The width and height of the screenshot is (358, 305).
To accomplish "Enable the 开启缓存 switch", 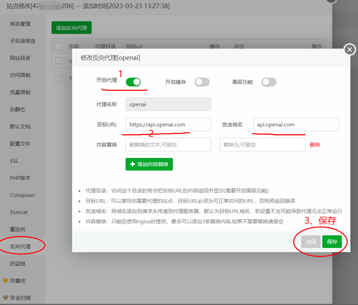I will pyautogui.click(x=202, y=82).
